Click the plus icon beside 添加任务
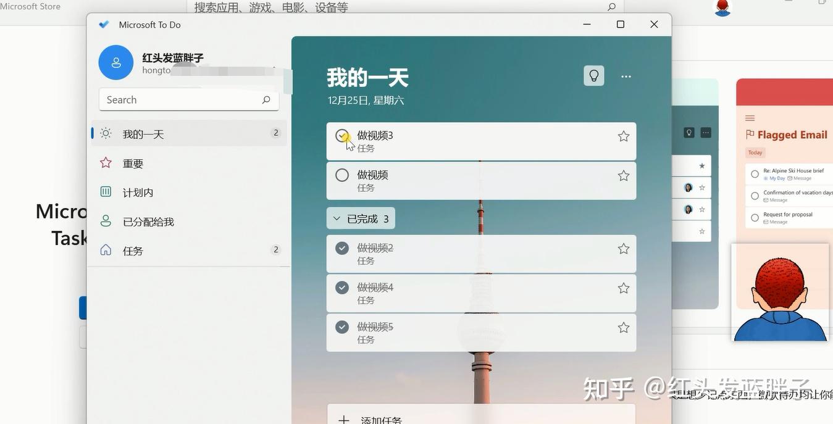 (344, 420)
